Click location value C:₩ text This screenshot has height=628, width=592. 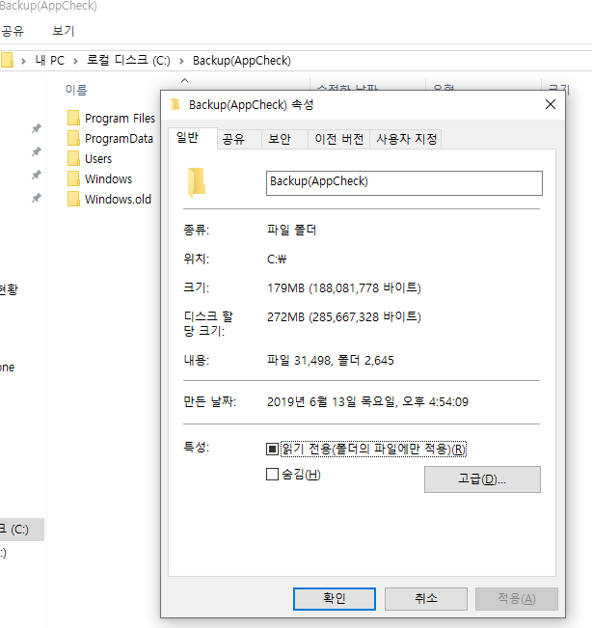(x=277, y=259)
